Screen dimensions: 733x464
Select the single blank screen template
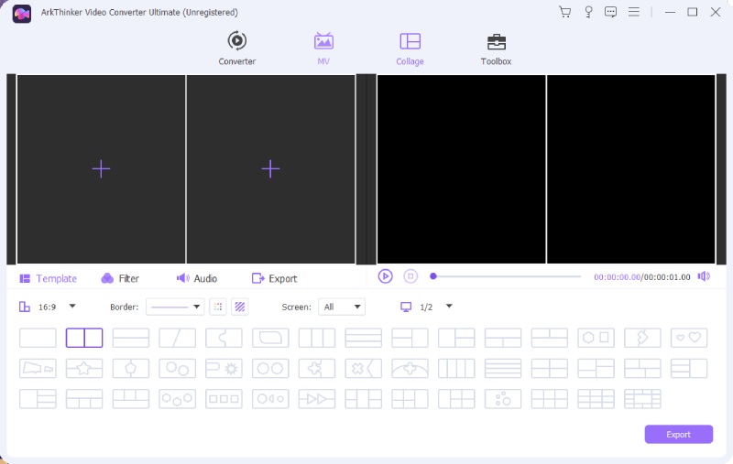click(38, 338)
